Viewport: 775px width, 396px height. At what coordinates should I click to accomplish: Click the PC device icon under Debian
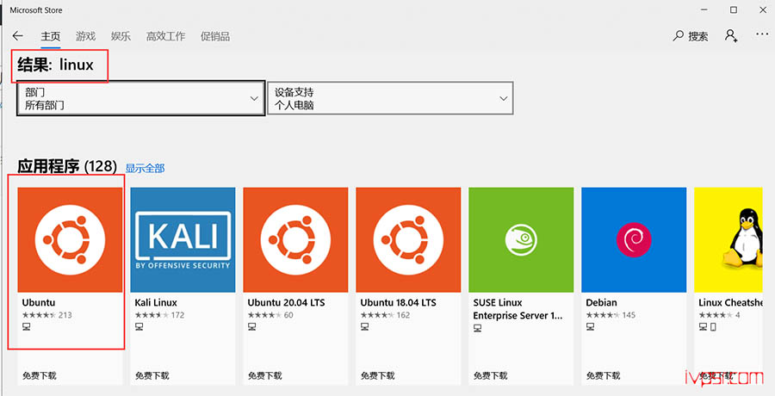[x=590, y=327]
